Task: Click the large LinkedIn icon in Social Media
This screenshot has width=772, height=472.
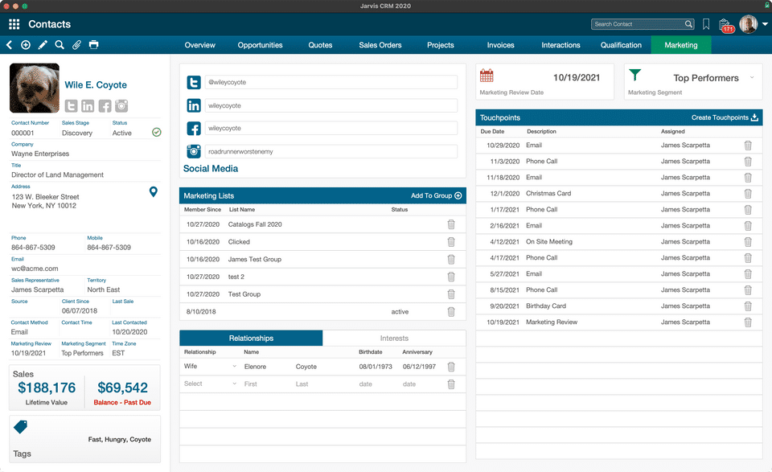Action: pyautogui.click(x=194, y=105)
